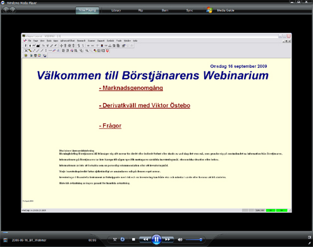Open Media Guide with Windows logo
The image size is (313, 247).
click(221, 10)
